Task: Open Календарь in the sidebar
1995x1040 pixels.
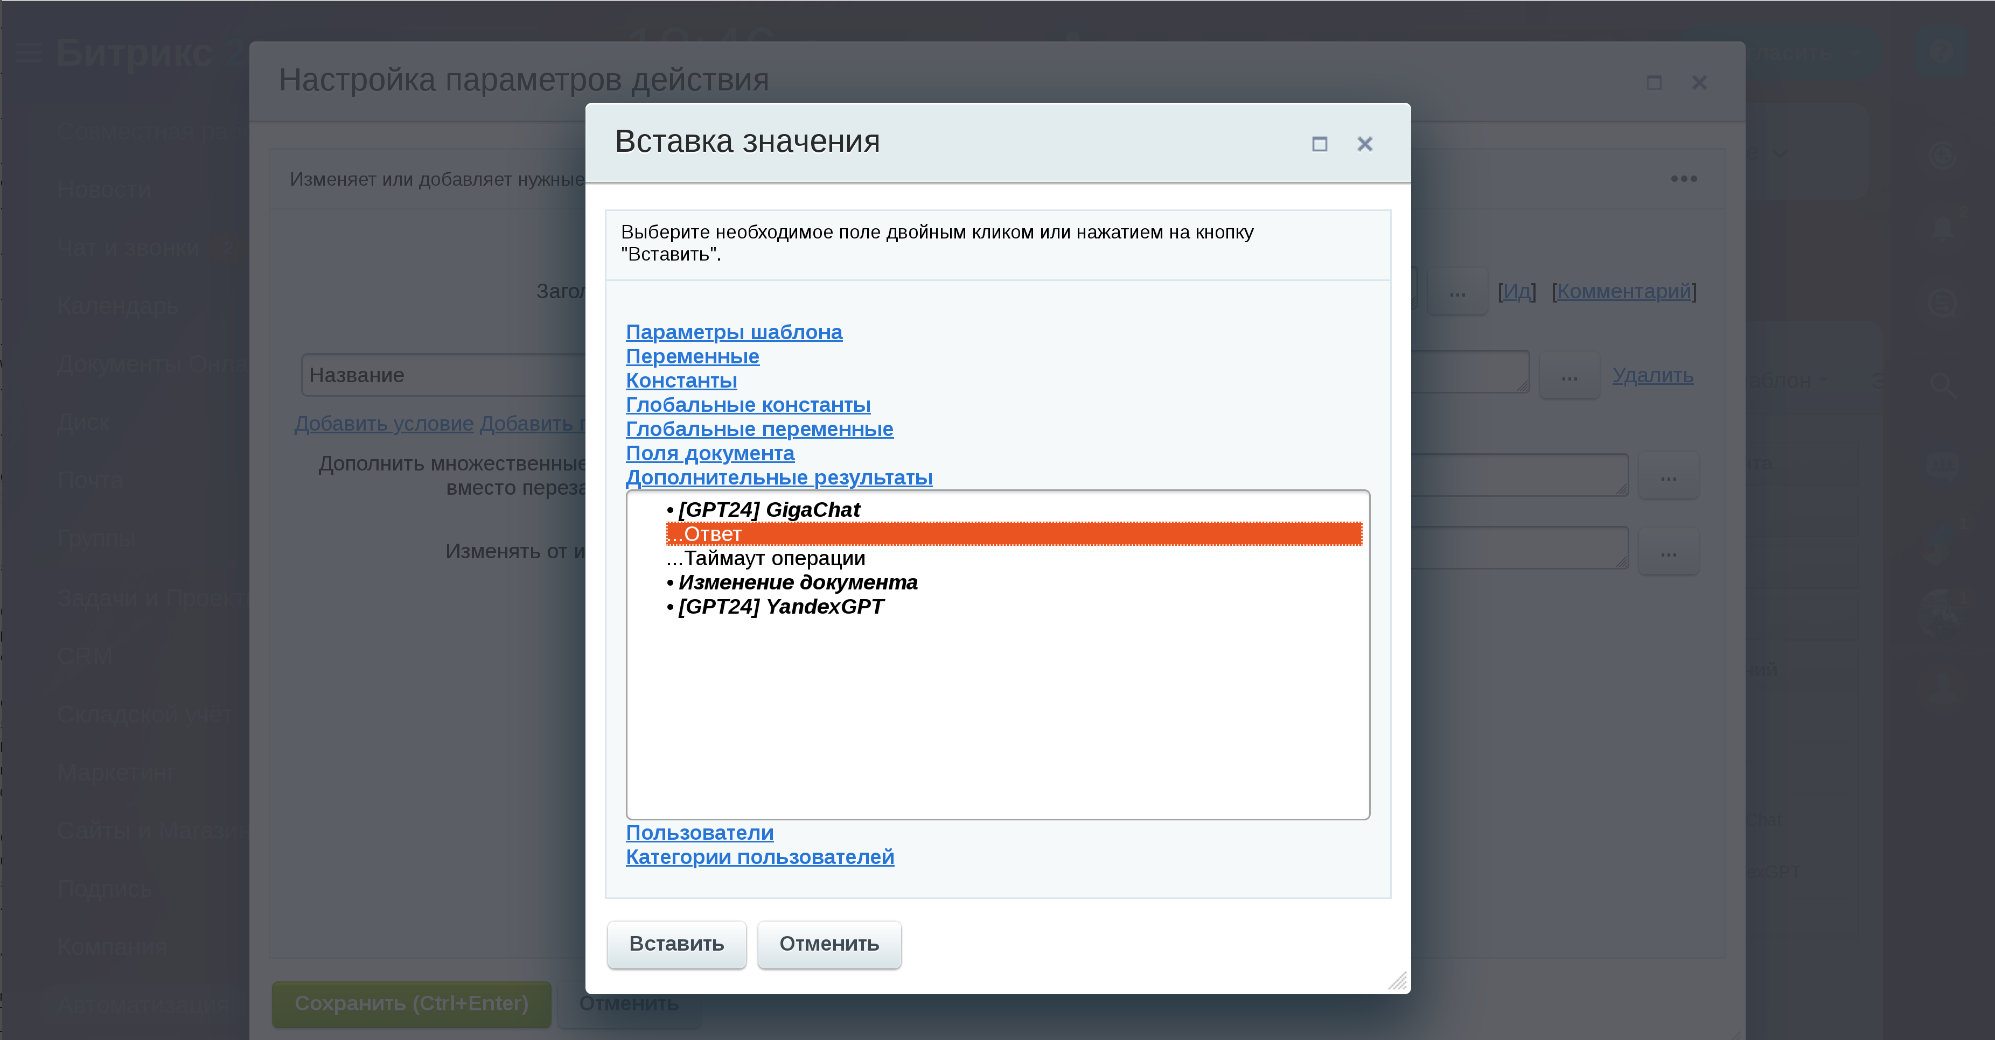Action: click(x=118, y=306)
